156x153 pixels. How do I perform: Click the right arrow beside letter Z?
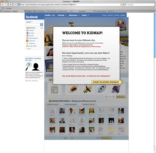coord(99,138)
